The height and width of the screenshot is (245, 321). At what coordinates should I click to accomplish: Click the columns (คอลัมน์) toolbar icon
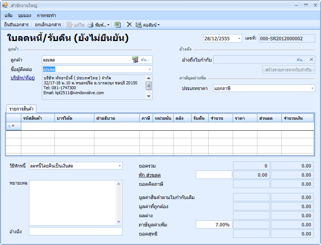139,25
